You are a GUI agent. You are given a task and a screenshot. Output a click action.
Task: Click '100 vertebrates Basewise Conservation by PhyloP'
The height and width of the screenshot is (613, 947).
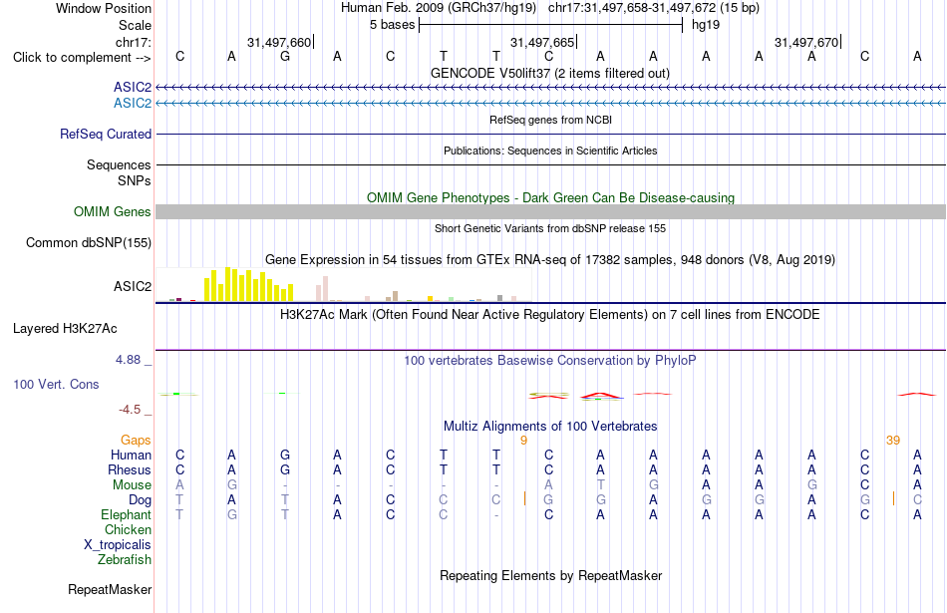tap(550, 361)
